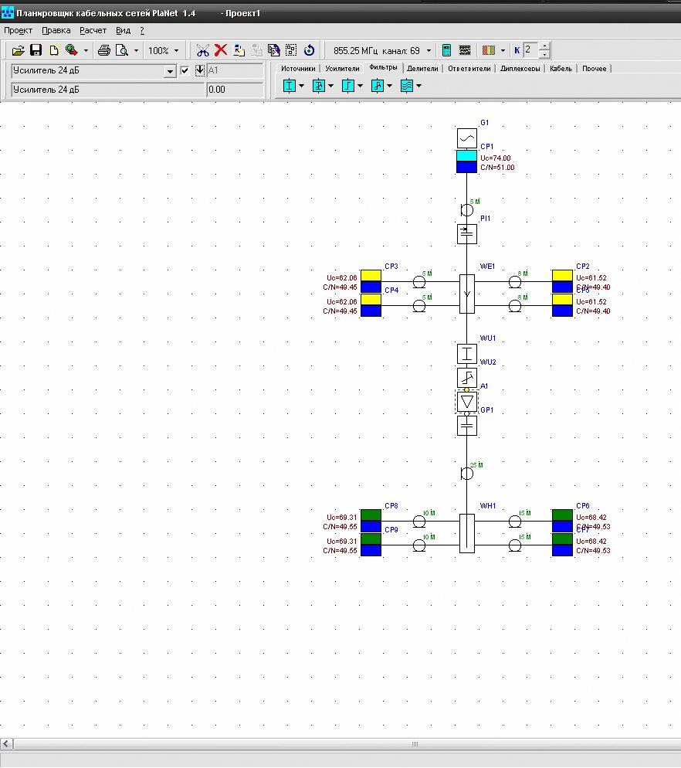This screenshot has width=681, height=768.
Task: Open a project with the folder icon
Action: point(18,50)
